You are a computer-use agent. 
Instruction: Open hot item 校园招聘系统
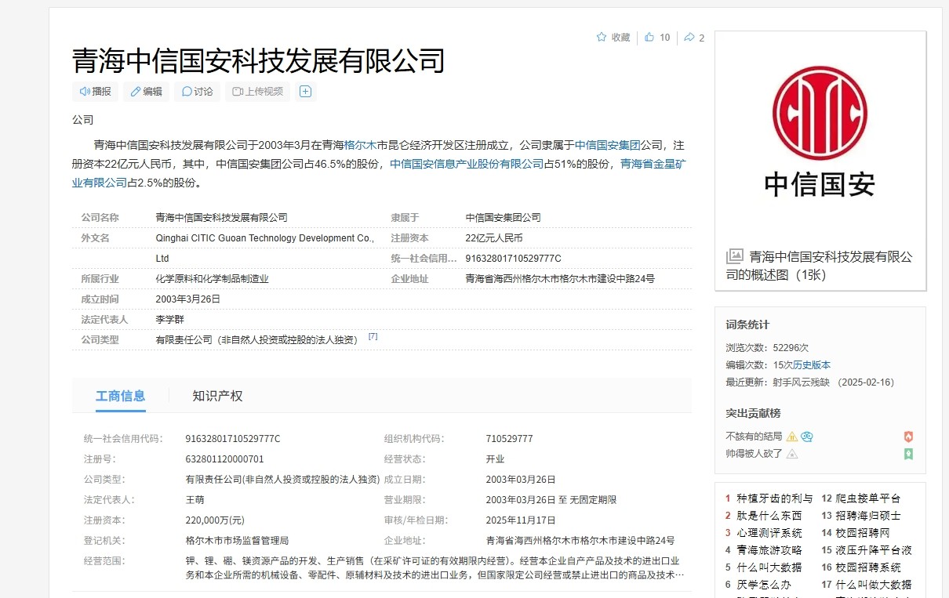(x=868, y=567)
